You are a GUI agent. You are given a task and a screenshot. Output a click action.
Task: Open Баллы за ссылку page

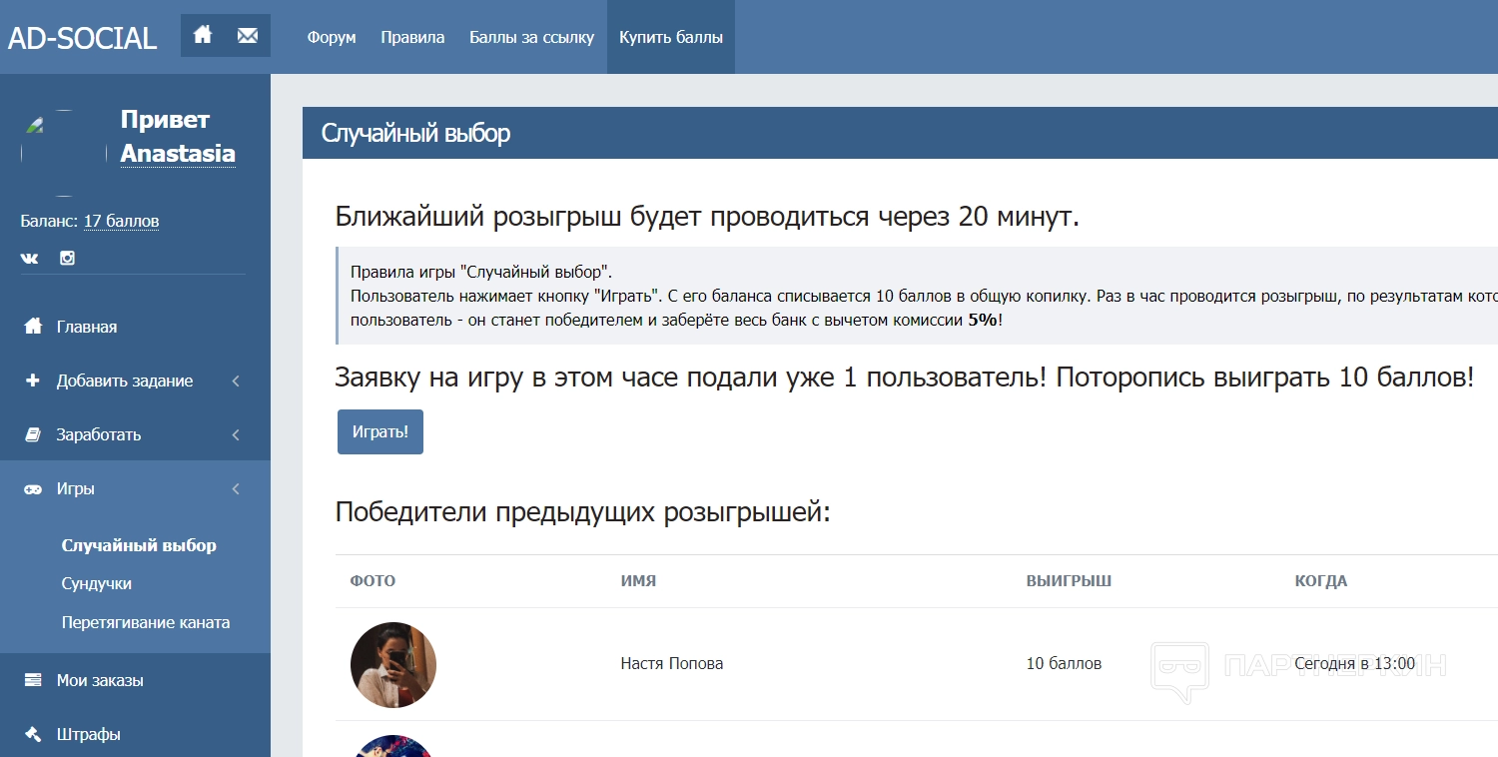[x=531, y=37]
